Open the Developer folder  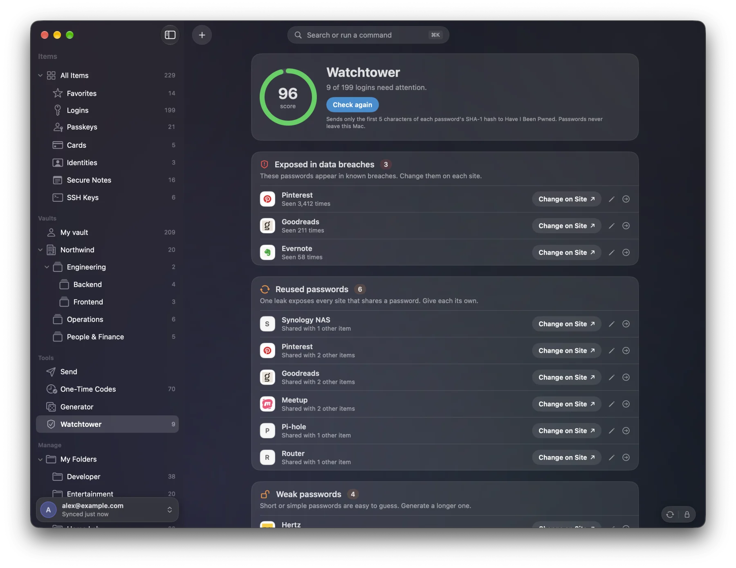tap(108, 477)
